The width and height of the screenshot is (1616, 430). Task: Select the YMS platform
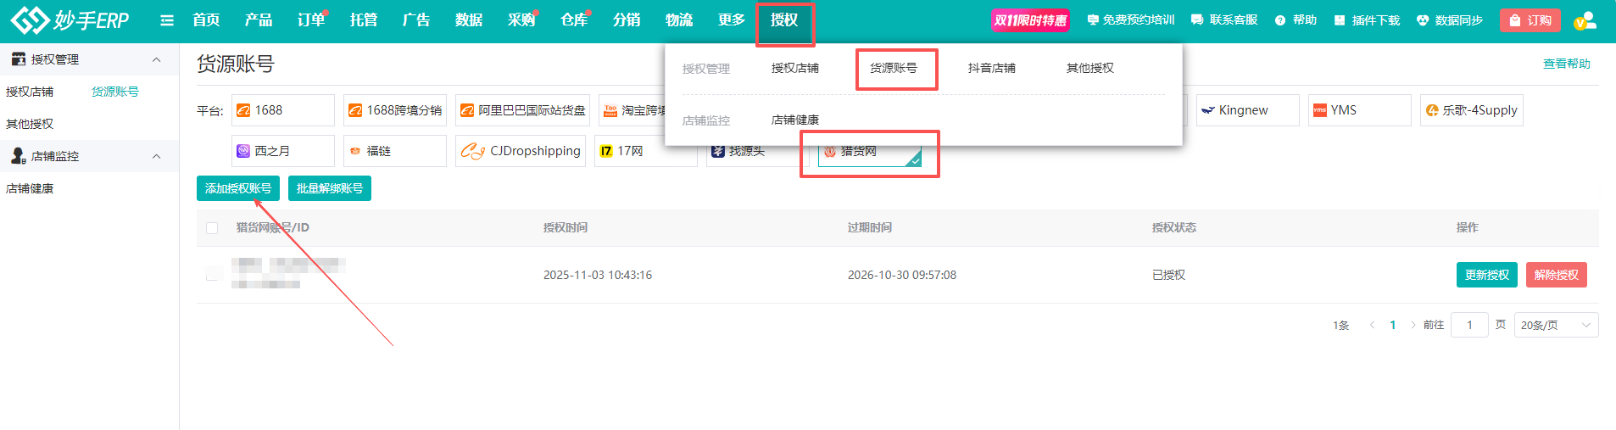pos(1359,110)
